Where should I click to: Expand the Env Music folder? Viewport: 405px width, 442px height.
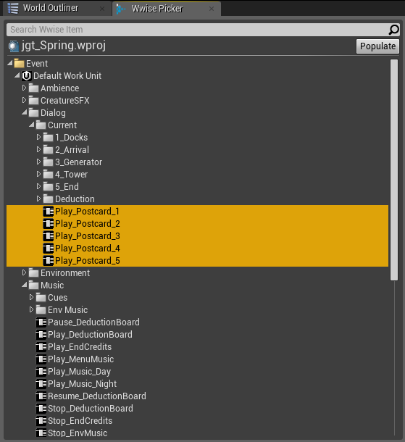coord(31,309)
